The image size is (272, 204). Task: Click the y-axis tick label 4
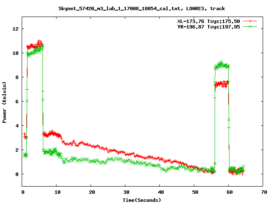coord(17,126)
